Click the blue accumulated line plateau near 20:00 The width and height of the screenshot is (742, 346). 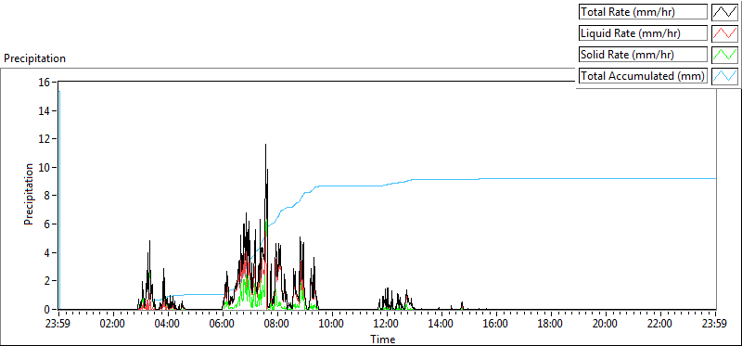click(x=606, y=178)
